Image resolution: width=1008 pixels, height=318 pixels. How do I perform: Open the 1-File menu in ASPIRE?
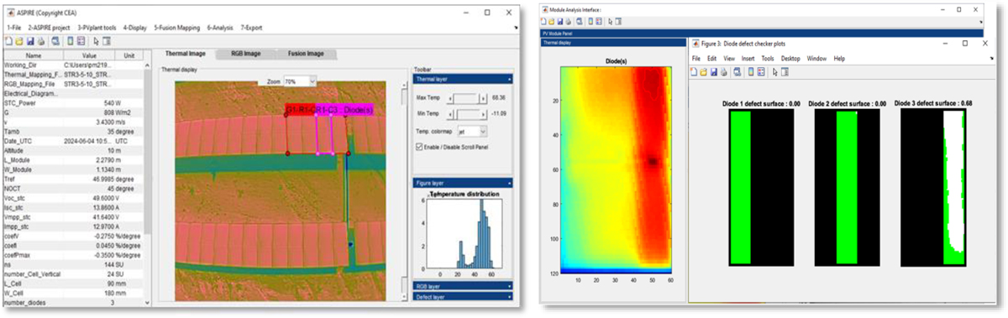[x=14, y=28]
